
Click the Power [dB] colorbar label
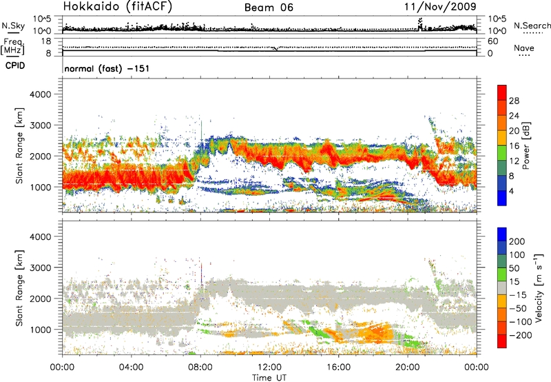526,145
